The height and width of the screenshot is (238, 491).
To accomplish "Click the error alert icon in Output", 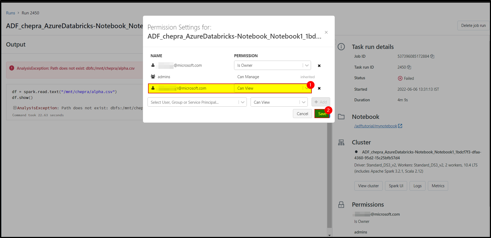I will [12, 68].
